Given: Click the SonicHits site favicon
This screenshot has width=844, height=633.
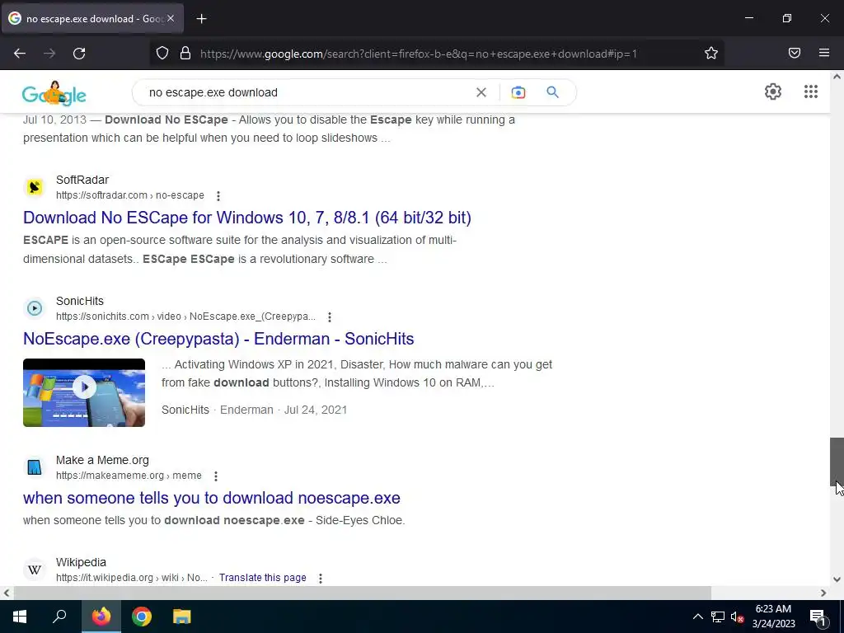Looking at the screenshot, I should click(x=35, y=308).
